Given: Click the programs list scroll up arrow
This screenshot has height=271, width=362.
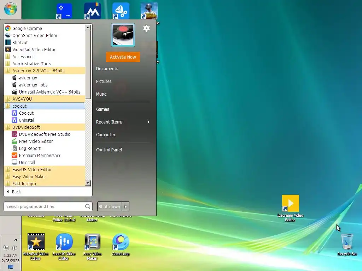Looking at the screenshot, I should pyautogui.click(x=88, y=28).
